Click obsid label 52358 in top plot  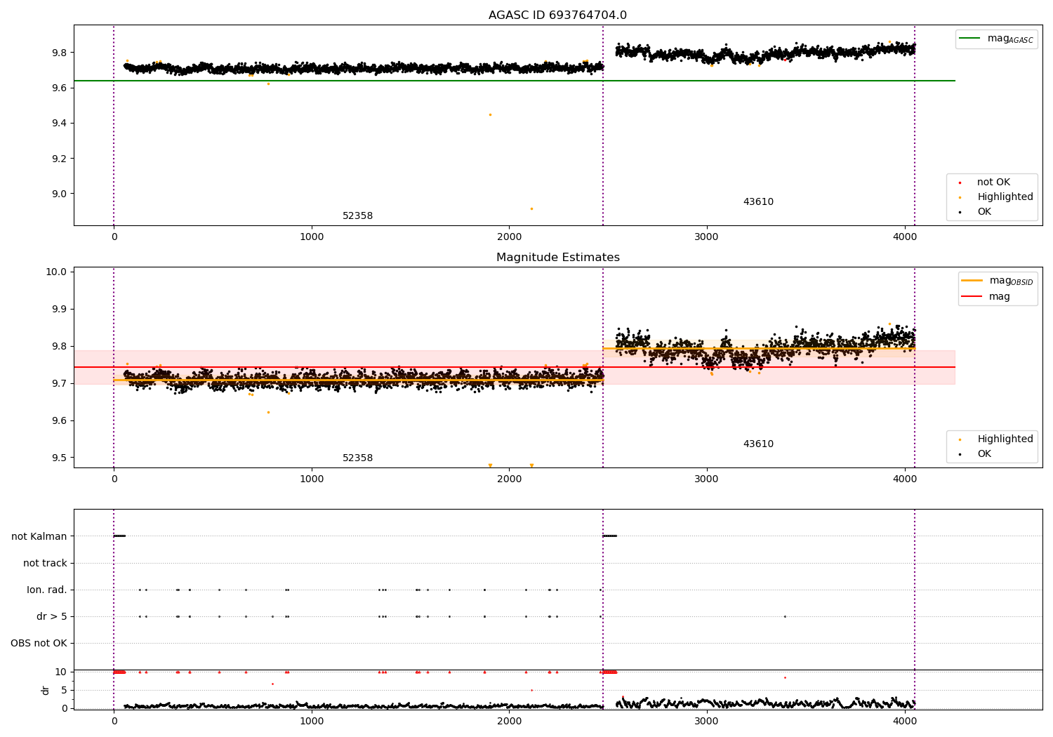[x=357, y=216]
